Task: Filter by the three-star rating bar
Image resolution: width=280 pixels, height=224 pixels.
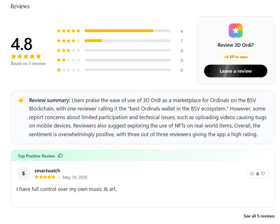Action: [127, 51]
